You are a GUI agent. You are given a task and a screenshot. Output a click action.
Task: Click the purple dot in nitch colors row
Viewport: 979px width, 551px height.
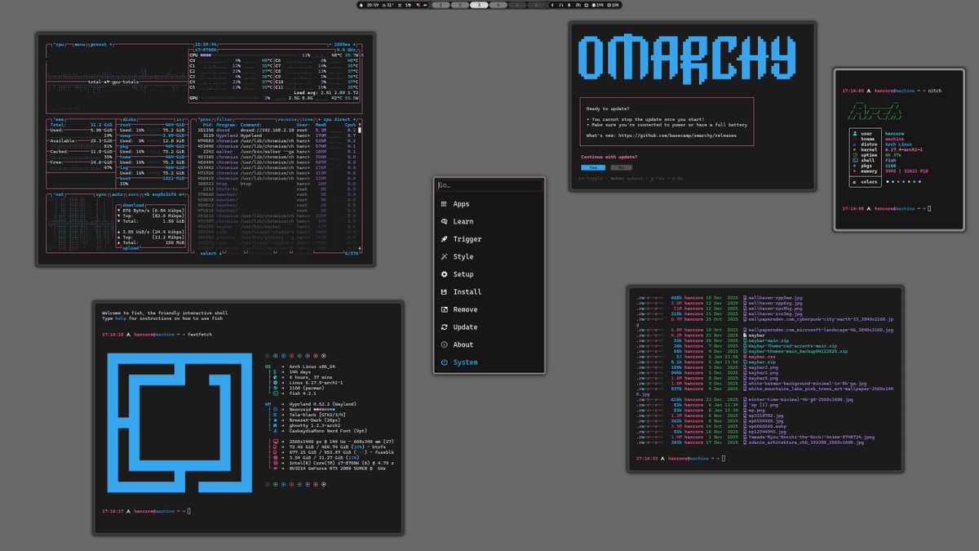[919, 182]
